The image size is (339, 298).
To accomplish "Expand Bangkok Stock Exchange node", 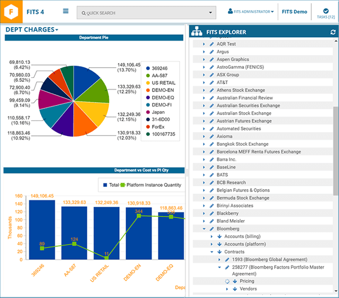I will coord(204,144).
